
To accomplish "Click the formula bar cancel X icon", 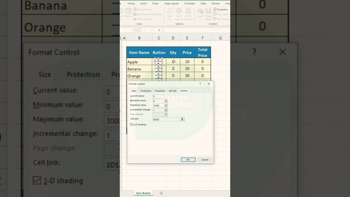I will pyautogui.click(x=145, y=30).
